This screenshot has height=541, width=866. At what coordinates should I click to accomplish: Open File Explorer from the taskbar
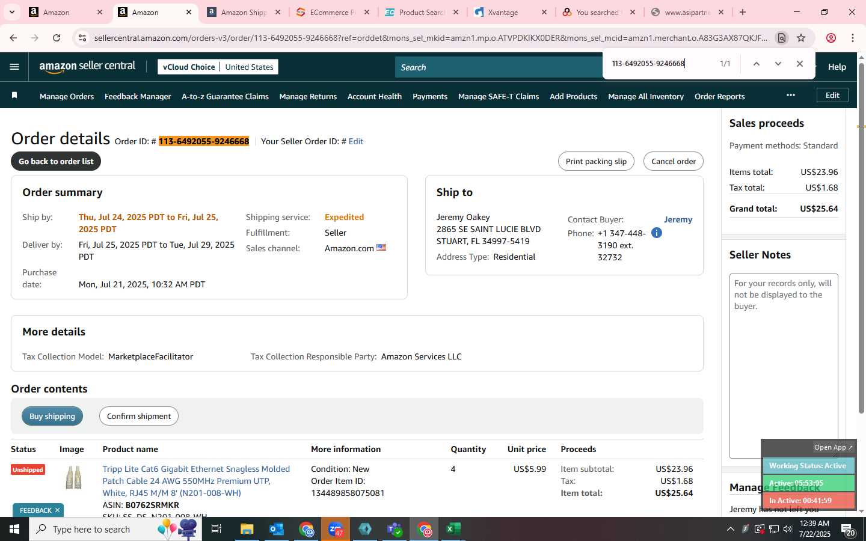247,529
